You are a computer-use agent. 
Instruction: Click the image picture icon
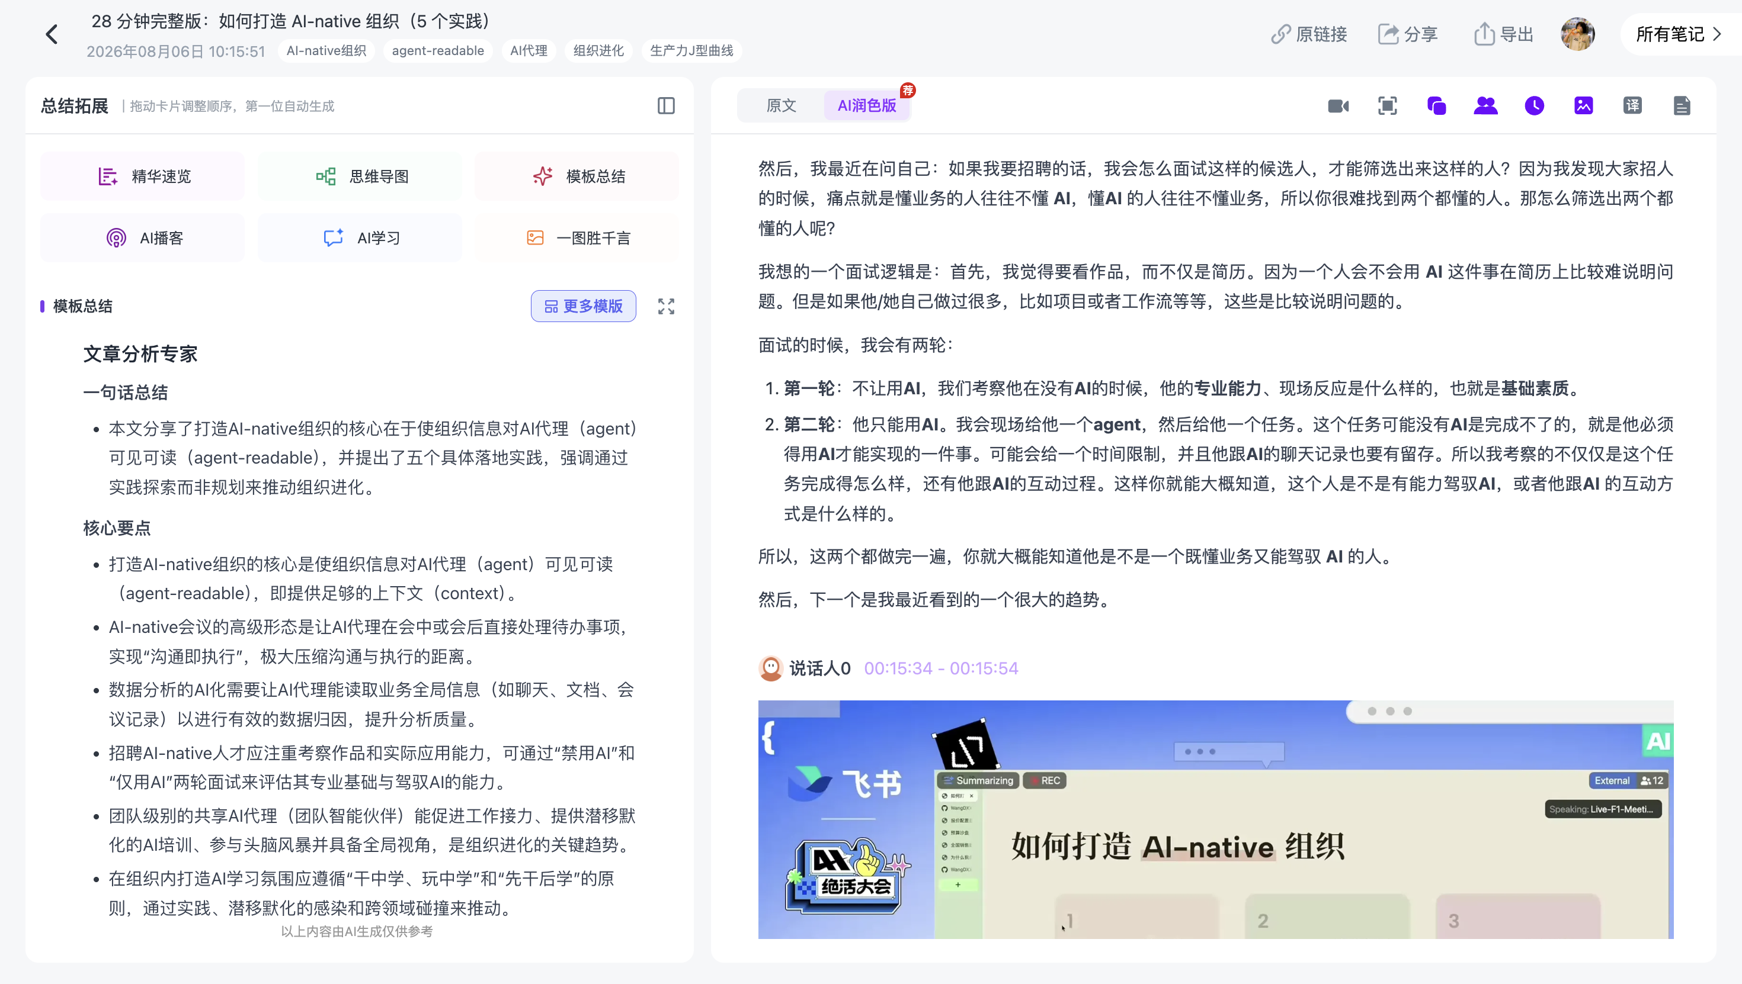[1584, 105]
